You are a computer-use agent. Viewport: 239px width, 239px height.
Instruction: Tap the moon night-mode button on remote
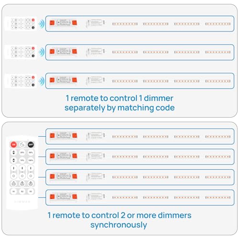[x=22, y=144]
